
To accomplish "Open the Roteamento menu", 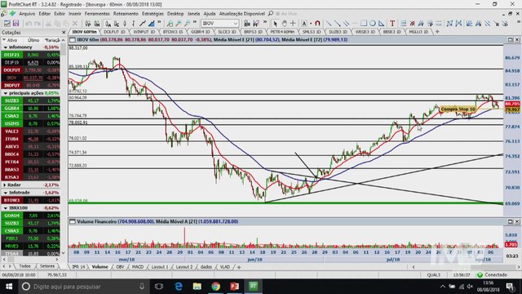I will point(126,14).
